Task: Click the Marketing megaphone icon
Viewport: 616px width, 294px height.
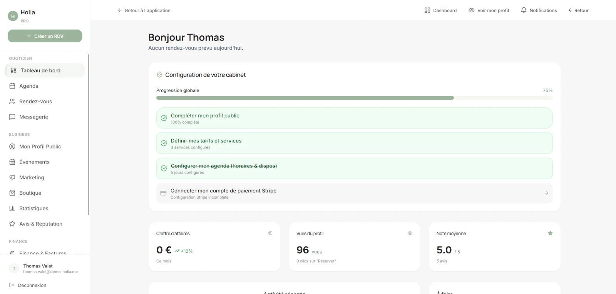Action: [12, 177]
